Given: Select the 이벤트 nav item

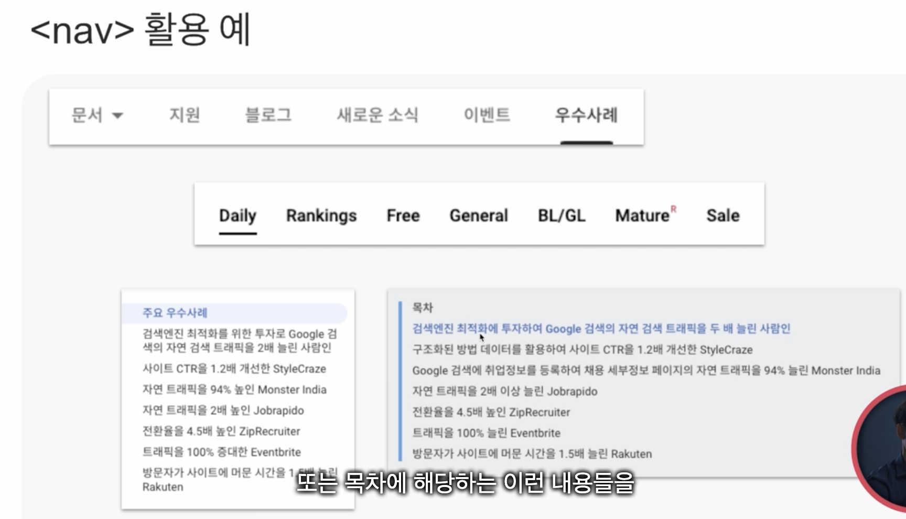Looking at the screenshot, I should [487, 115].
